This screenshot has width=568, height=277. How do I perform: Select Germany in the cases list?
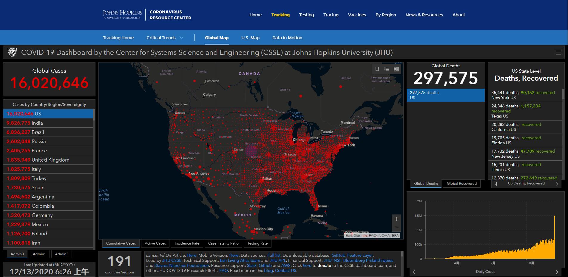click(48, 215)
